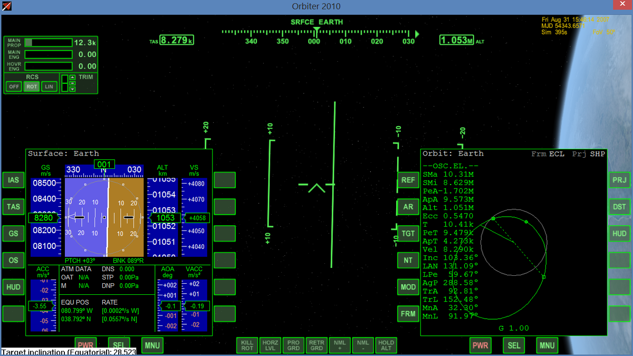
Task: Set RCS to LIN mode
Action: pyautogui.click(x=49, y=86)
